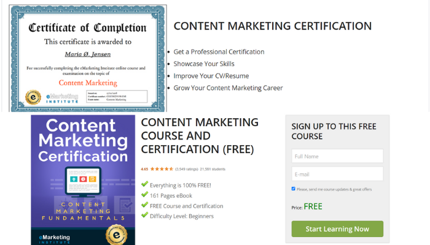Click checkmark beside Everything is 100% FREE
Viewport: 430px width, 245px height.
pyautogui.click(x=145, y=184)
